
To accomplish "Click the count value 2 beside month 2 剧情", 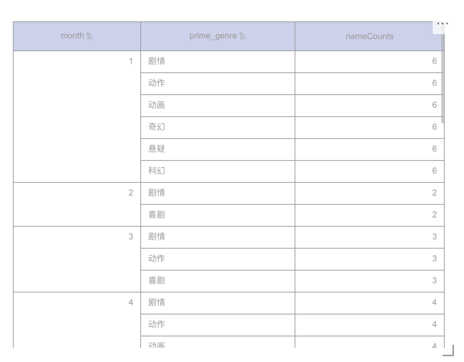I will pyautogui.click(x=434, y=193).
